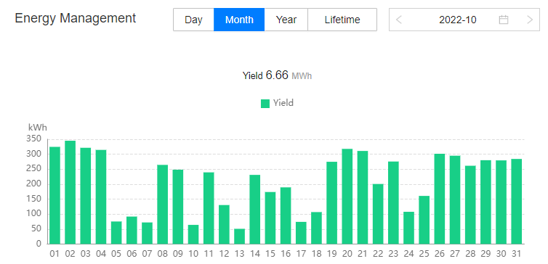Click the 250 y-axis value
The image size is (548, 264).
(x=33, y=169)
